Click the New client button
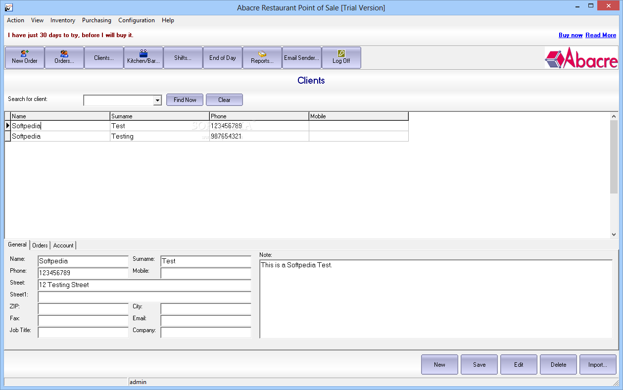The width and height of the screenshot is (623, 390). (439, 365)
